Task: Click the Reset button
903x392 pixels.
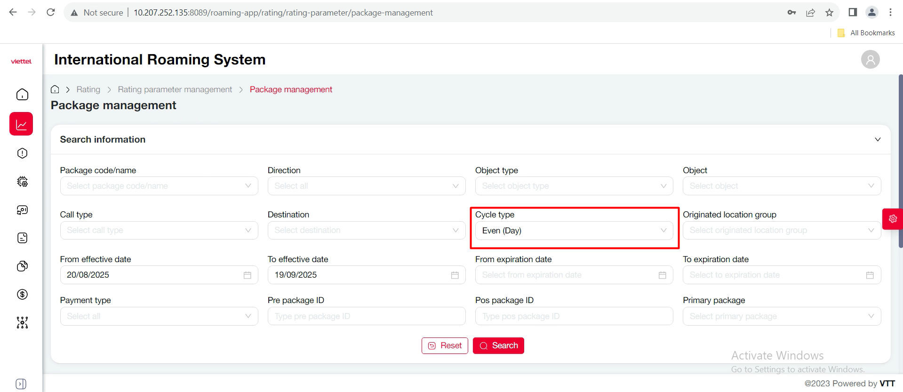Action: click(445, 346)
